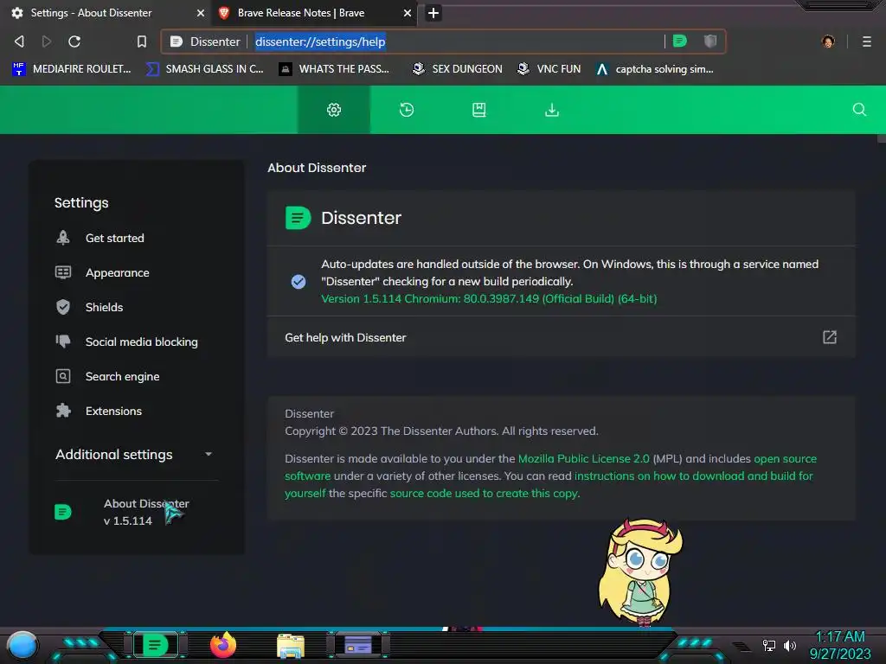Open SMASH GLASS IN C... bookmark

tap(205, 69)
